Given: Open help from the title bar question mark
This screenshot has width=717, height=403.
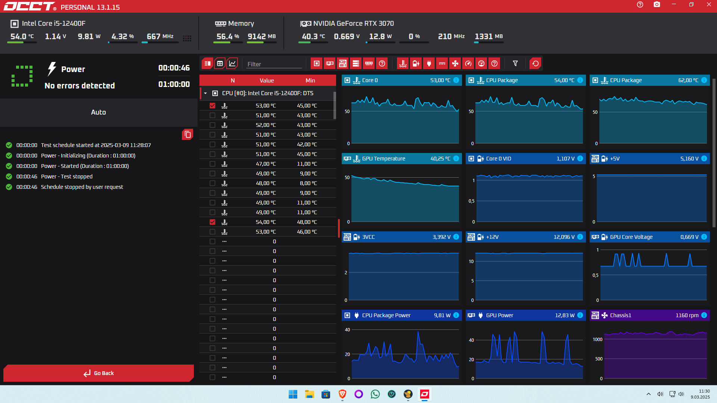Looking at the screenshot, I should [x=640, y=4].
